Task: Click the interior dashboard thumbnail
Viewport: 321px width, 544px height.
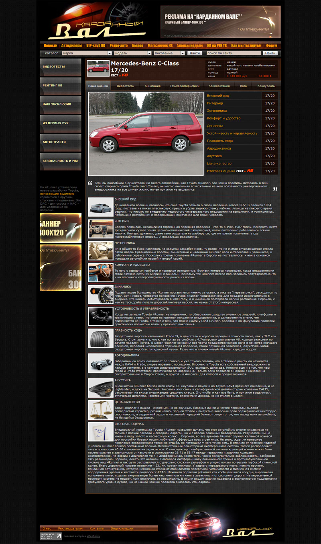Action: pos(100,229)
